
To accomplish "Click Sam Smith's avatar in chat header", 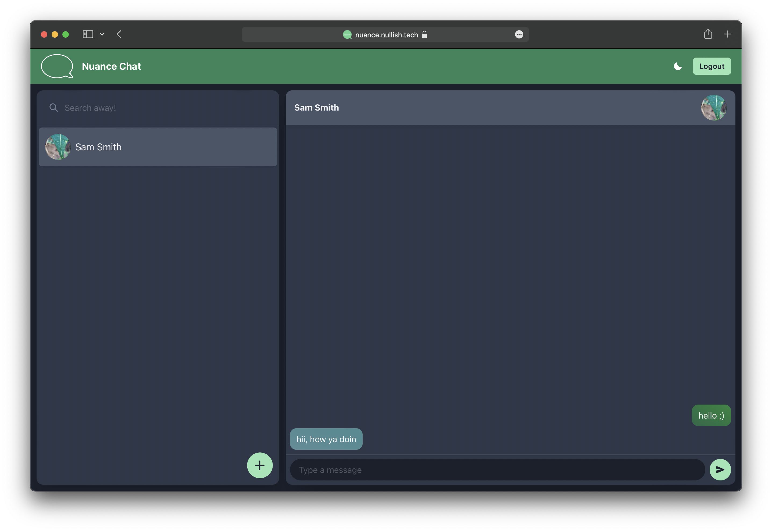I will [x=713, y=108].
